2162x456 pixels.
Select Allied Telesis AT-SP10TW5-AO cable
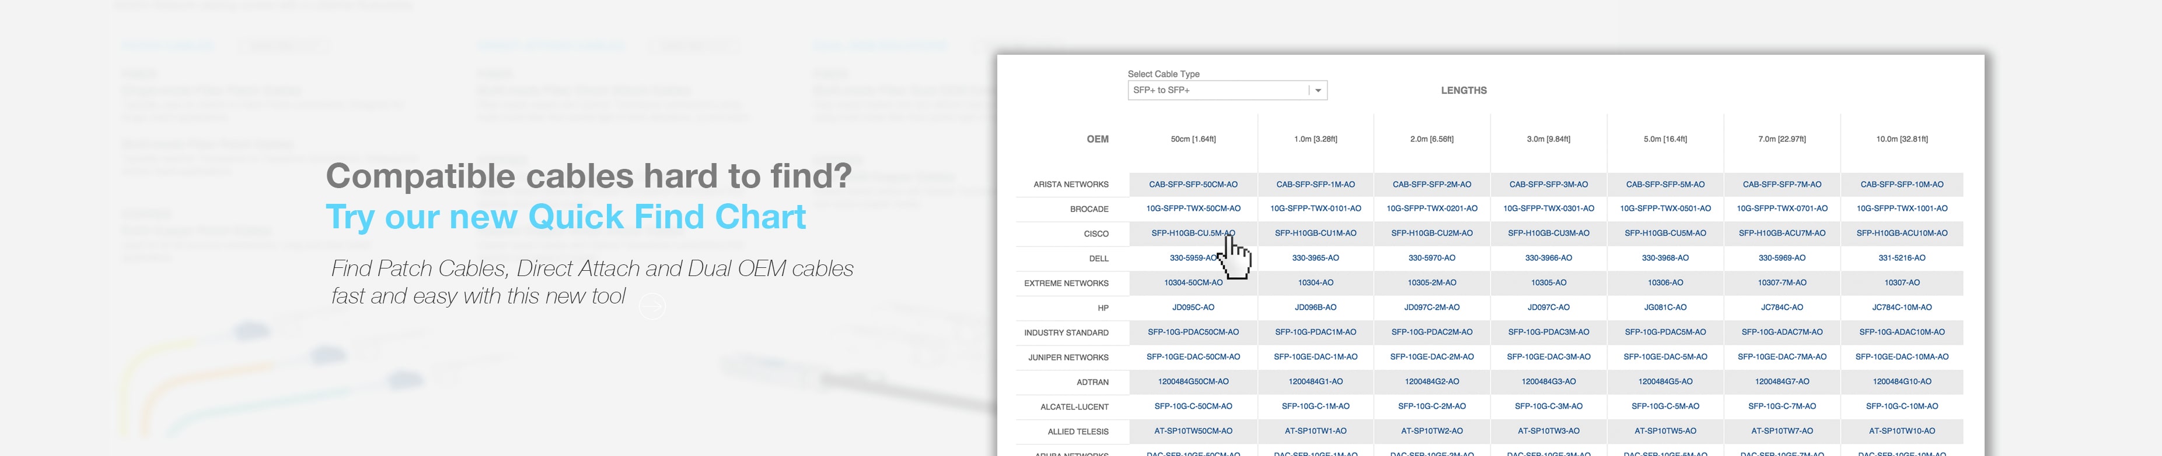click(1665, 432)
